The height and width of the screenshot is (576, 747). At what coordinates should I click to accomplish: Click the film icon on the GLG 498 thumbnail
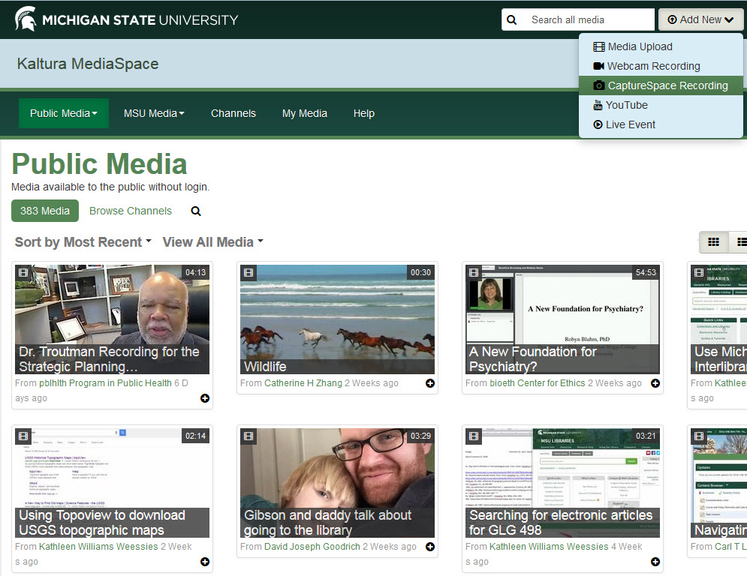point(474,436)
